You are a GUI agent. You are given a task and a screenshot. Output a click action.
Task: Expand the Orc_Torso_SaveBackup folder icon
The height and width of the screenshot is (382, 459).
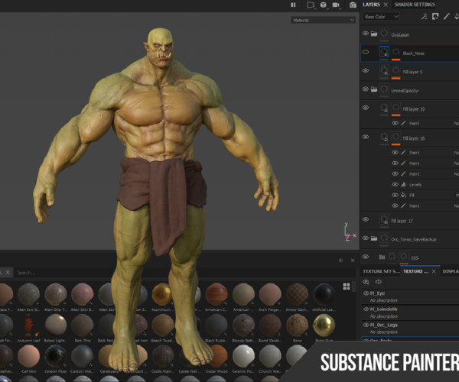pyautogui.click(x=374, y=238)
